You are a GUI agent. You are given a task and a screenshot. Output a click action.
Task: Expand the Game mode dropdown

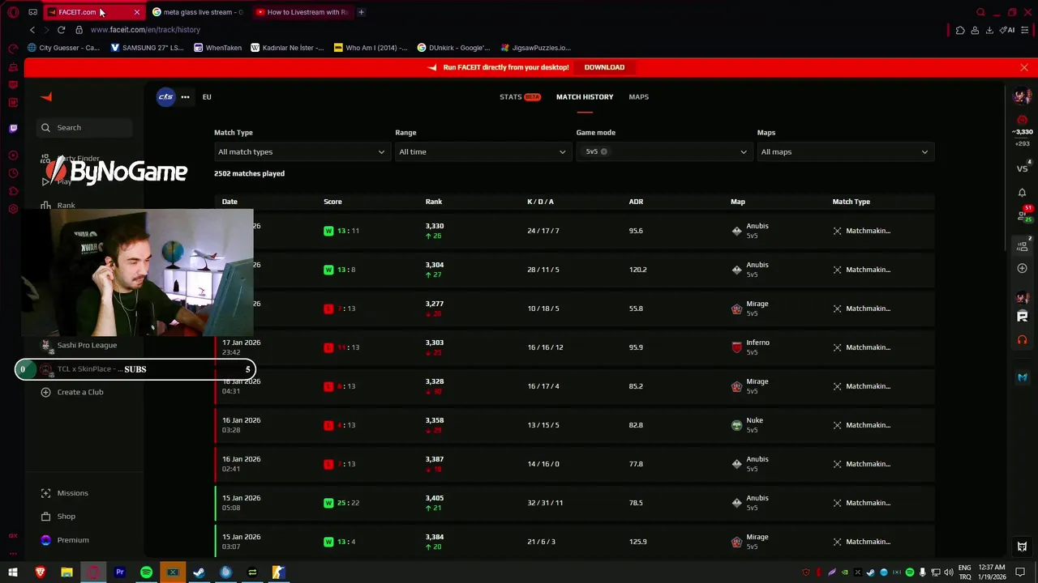[663, 152]
